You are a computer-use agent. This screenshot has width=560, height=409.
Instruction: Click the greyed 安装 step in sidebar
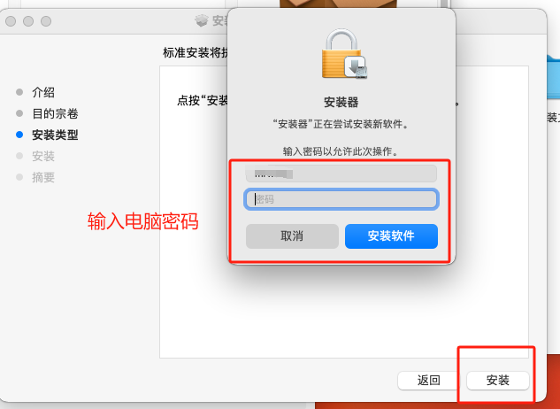point(43,156)
